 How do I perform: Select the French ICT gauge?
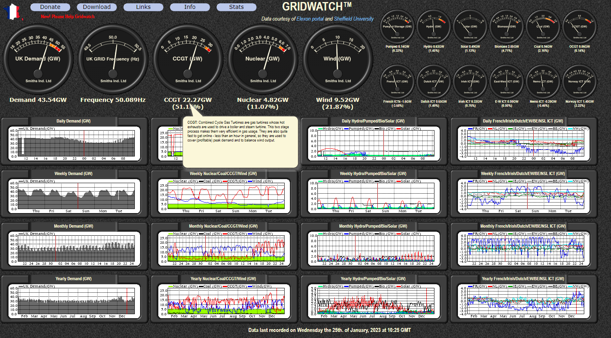pos(398,81)
